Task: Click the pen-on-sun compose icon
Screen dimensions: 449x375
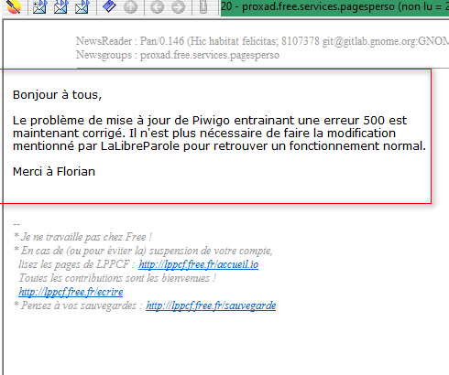Action: pyautogui.click(x=14, y=6)
